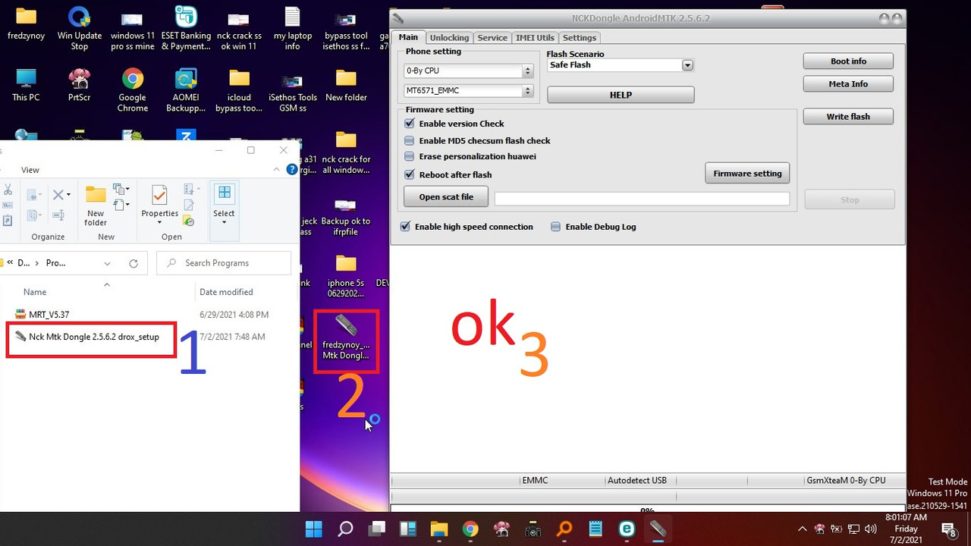Open the notepad icon in taskbar
Viewport: 971px width, 546px height.
595,529
